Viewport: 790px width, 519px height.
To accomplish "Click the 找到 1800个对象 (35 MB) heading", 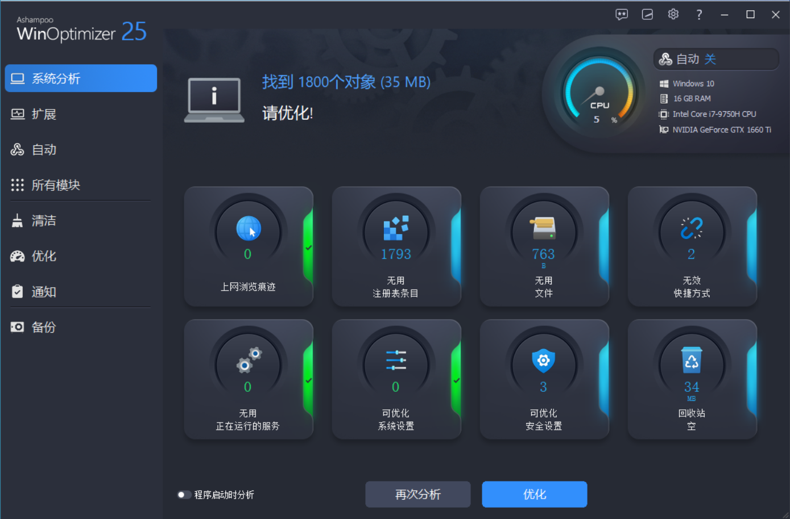I will [x=346, y=82].
